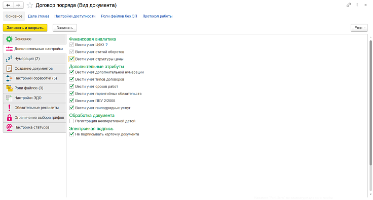Click the Записать button
Image resolution: width=373 pixels, height=200 pixels.
[x=64, y=28]
